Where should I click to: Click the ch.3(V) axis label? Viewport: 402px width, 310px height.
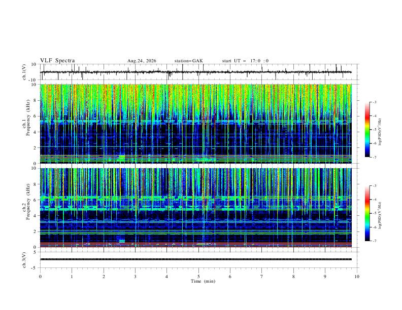(24, 260)
